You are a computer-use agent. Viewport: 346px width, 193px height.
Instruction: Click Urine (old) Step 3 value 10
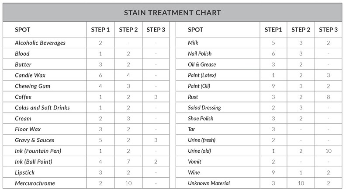click(x=329, y=151)
